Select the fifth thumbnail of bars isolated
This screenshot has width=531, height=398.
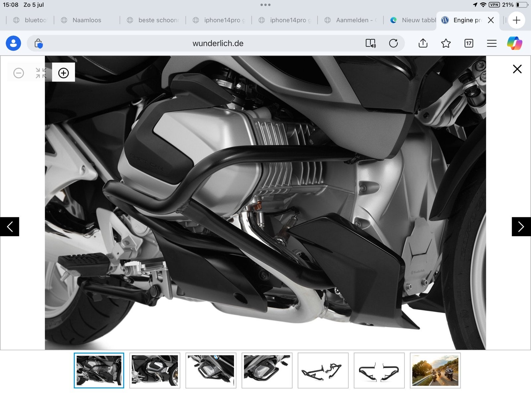point(323,370)
